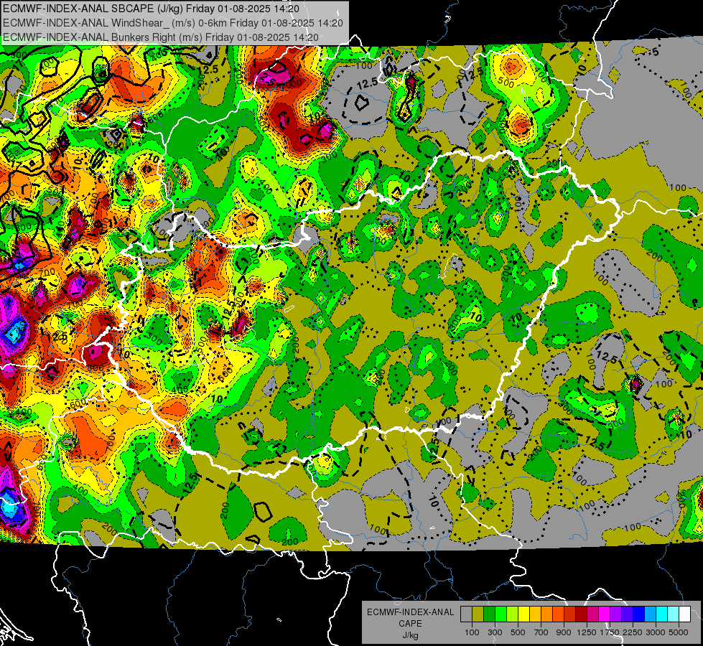Click the Bunkers Right (m/s) title line
Image resolution: width=703 pixels, height=646 pixels.
[161, 37]
